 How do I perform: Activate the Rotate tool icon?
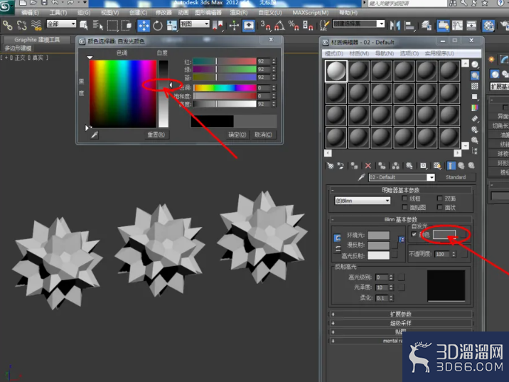click(x=158, y=26)
